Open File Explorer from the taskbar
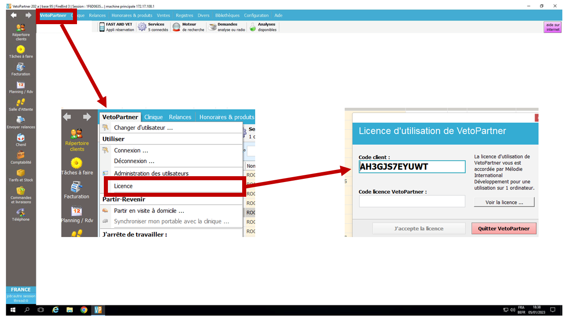The width and height of the screenshot is (573, 322). (x=69, y=309)
